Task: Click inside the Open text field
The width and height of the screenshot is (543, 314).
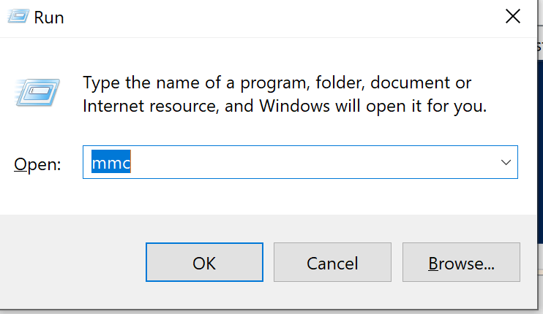Action: pos(293,162)
